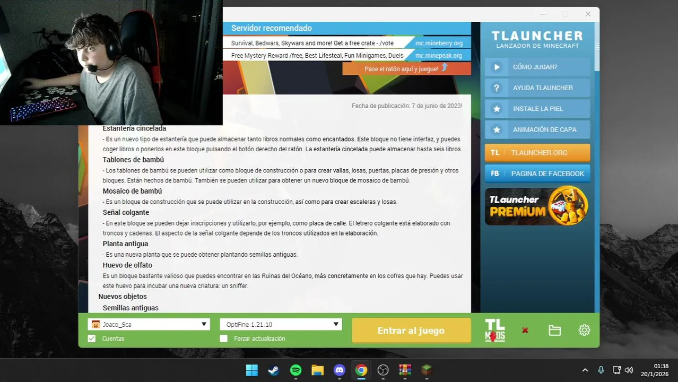This screenshot has width=678, height=382.
Task: Click Pase el ratón aquí y juegue
Action: (x=406, y=68)
